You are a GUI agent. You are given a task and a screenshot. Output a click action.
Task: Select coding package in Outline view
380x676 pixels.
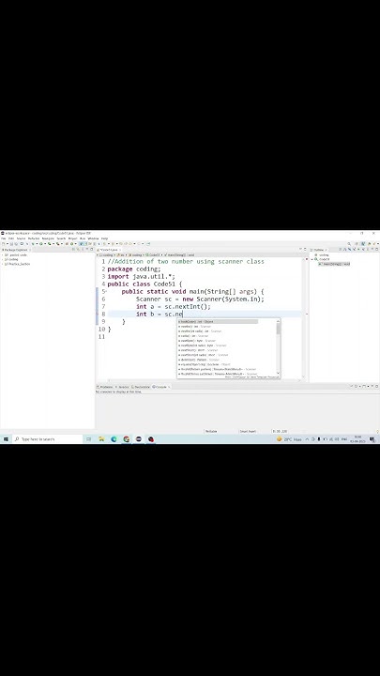coord(323,254)
